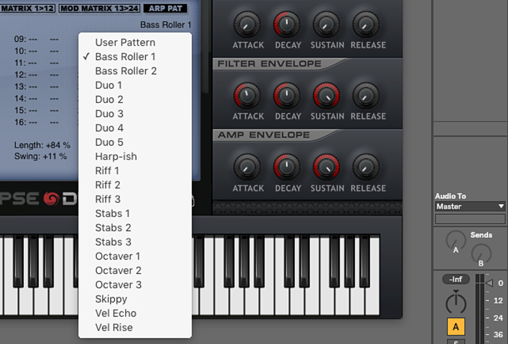The height and width of the screenshot is (344, 508).
Task: Click the Amp Envelope DECAY knob
Action: point(287,167)
